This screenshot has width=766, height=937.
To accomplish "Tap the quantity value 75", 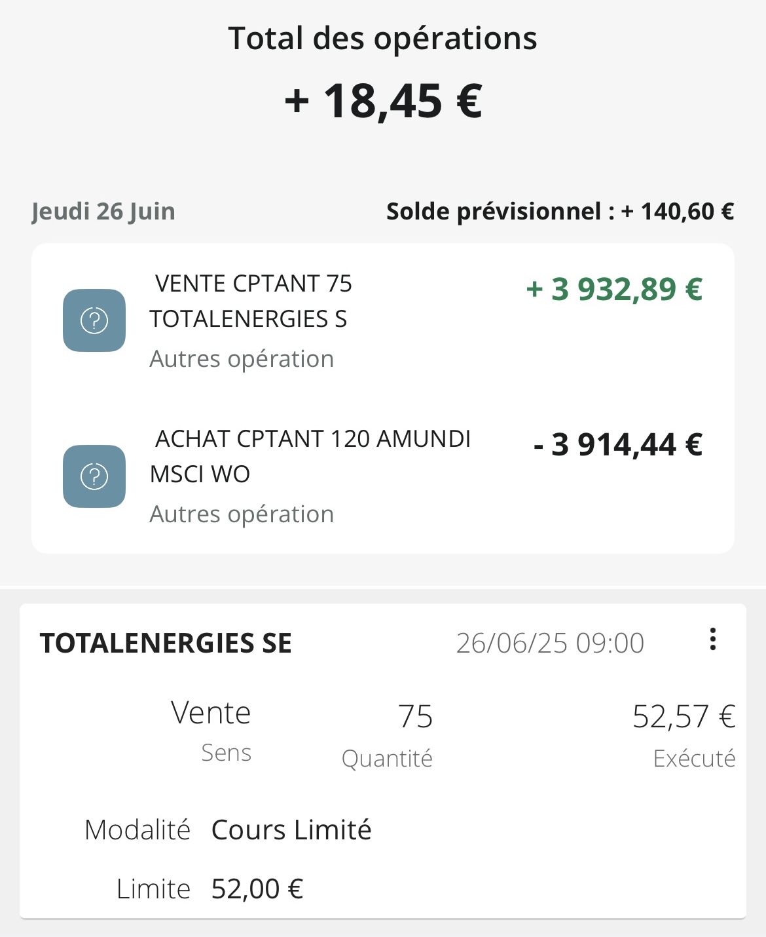I will (x=415, y=716).
